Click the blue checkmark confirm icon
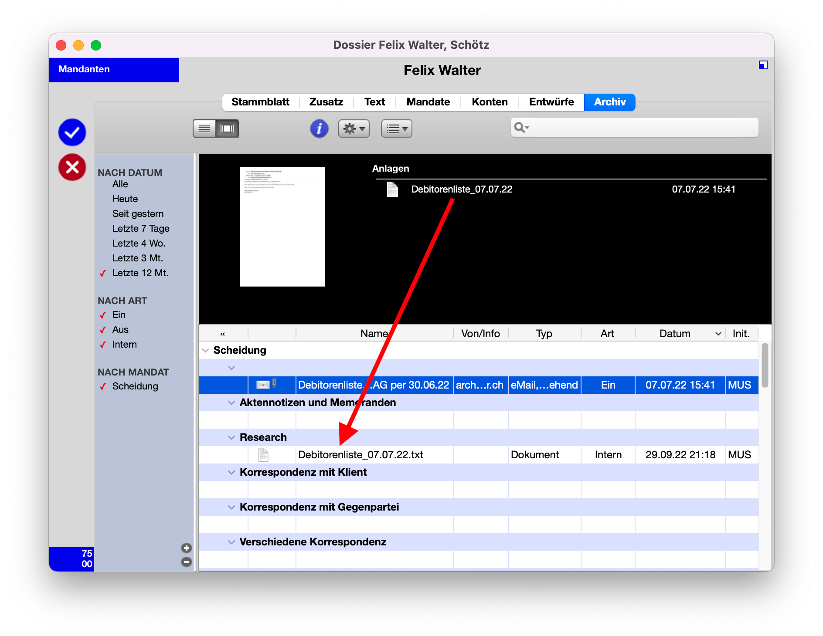Image resolution: width=823 pixels, height=636 pixels. [x=72, y=132]
